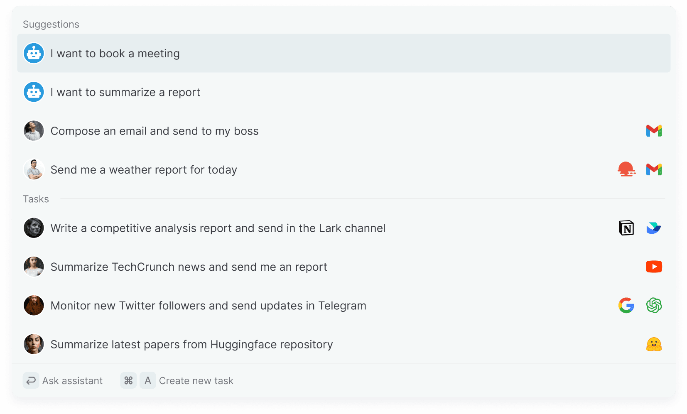Click the Notion icon on the competitive analysis task
The width and height of the screenshot is (687, 414).
[x=626, y=228]
